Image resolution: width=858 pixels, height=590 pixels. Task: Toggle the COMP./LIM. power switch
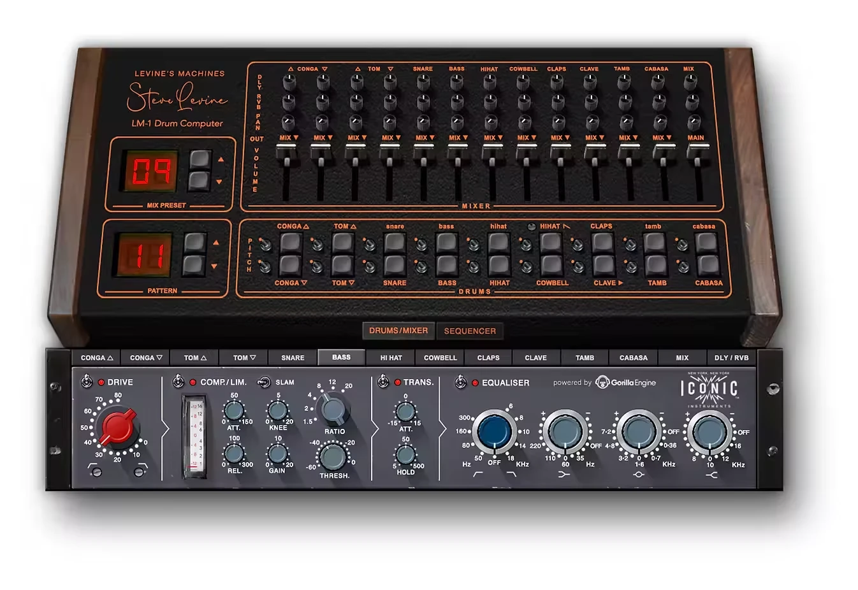pos(178,382)
